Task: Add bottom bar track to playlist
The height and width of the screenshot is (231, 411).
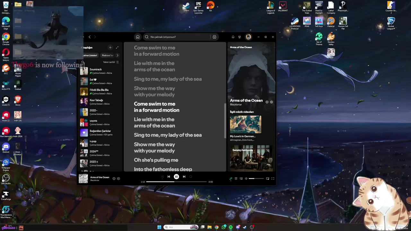Action: coord(118,178)
